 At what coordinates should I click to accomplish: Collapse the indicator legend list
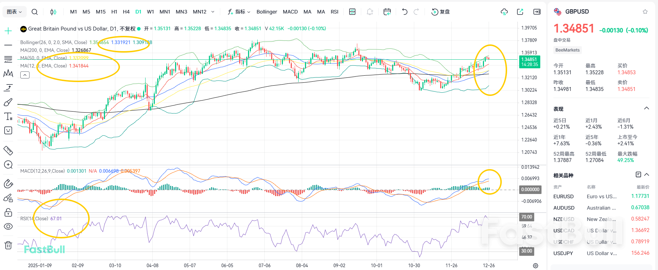click(25, 75)
